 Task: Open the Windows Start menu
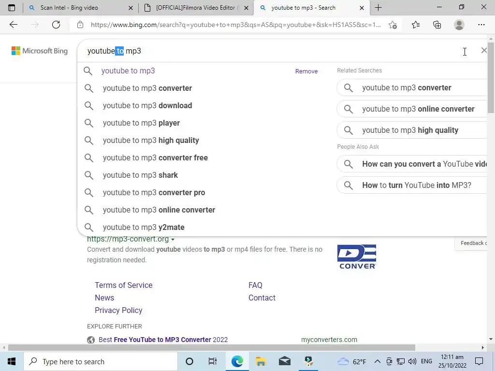pyautogui.click(x=12, y=361)
